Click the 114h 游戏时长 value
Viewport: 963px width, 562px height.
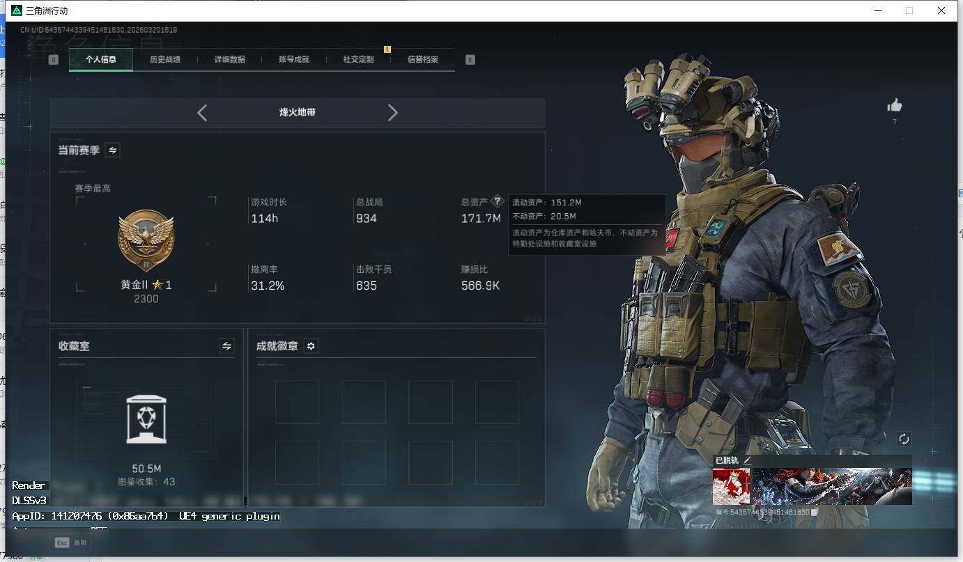(x=265, y=219)
